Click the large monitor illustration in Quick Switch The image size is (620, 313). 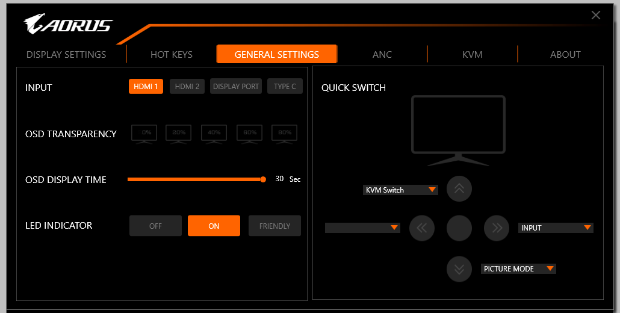pyautogui.click(x=458, y=131)
